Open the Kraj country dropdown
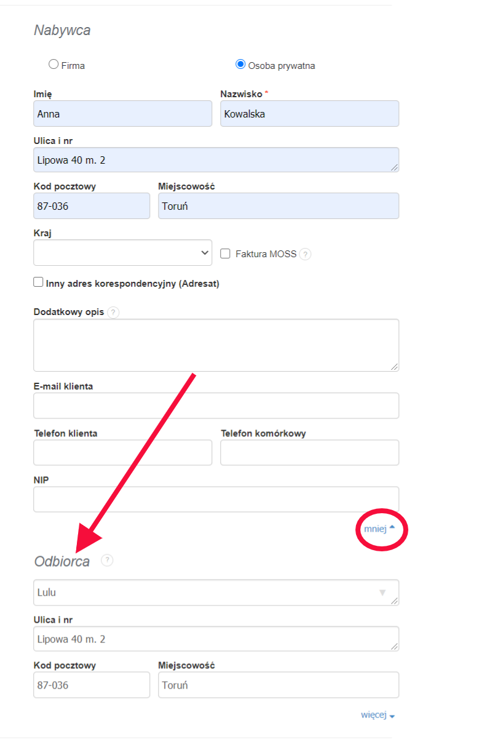The height and width of the screenshot is (747, 487). pos(122,253)
